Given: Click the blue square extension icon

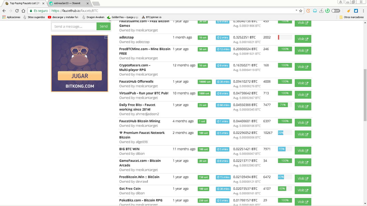Looking at the screenshot, I should point(356,11).
